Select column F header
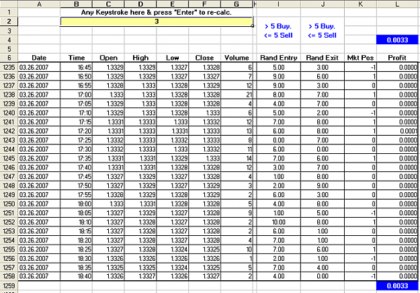Viewport: 420px width, 293px height. click(205, 4)
